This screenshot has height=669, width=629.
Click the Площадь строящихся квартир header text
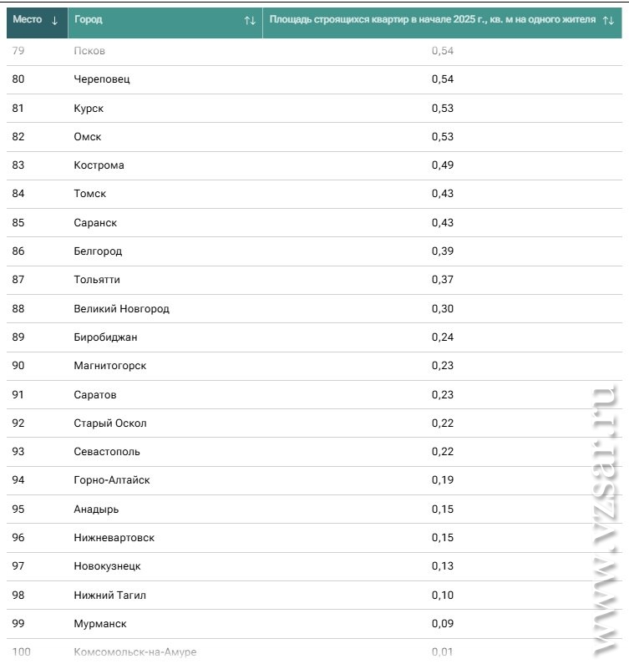(x=432, y=19)
